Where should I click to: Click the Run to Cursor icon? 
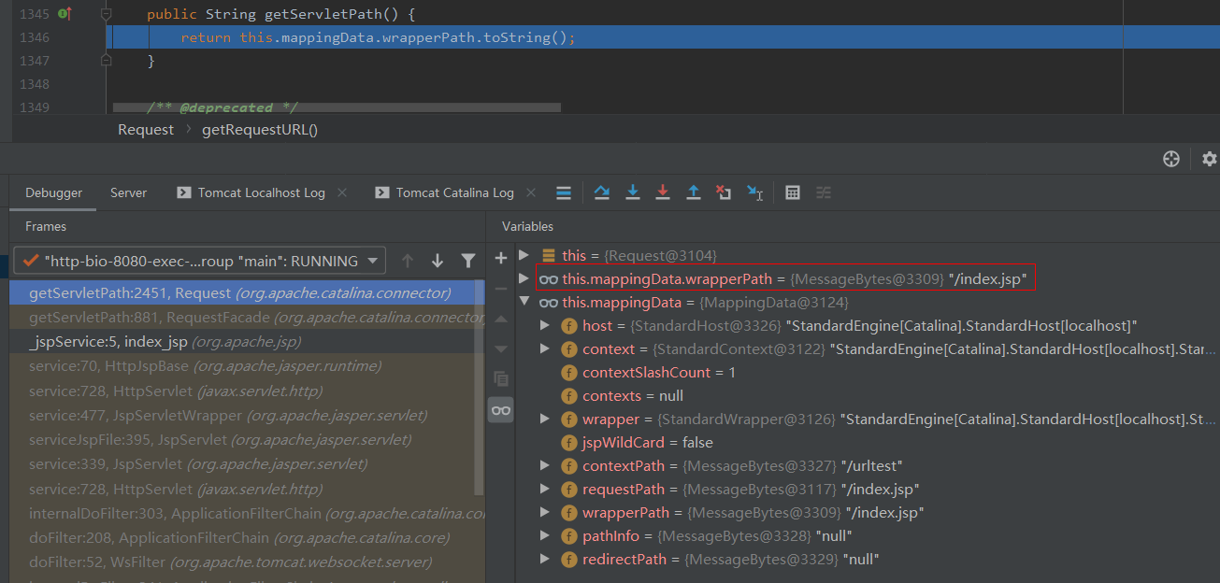pos(754,192)
